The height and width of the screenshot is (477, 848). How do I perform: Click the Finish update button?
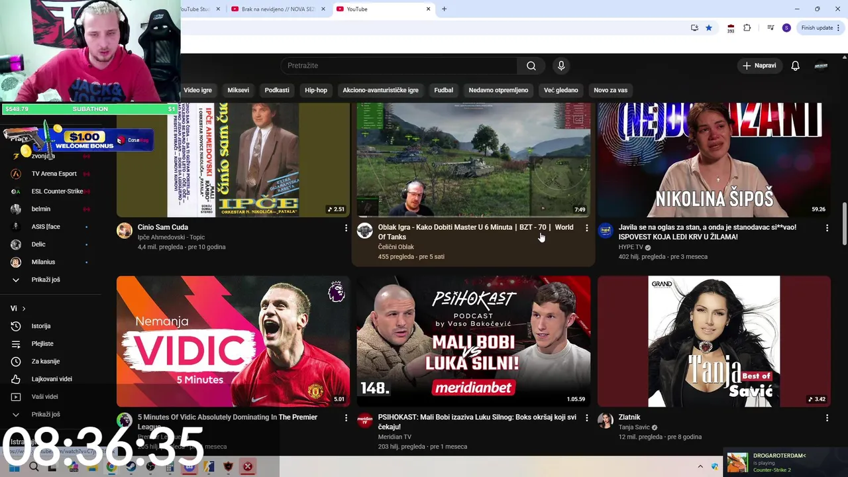[817, 28]
